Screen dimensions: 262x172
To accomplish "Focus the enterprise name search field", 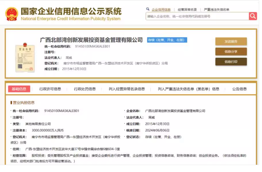I will (197, 16).
